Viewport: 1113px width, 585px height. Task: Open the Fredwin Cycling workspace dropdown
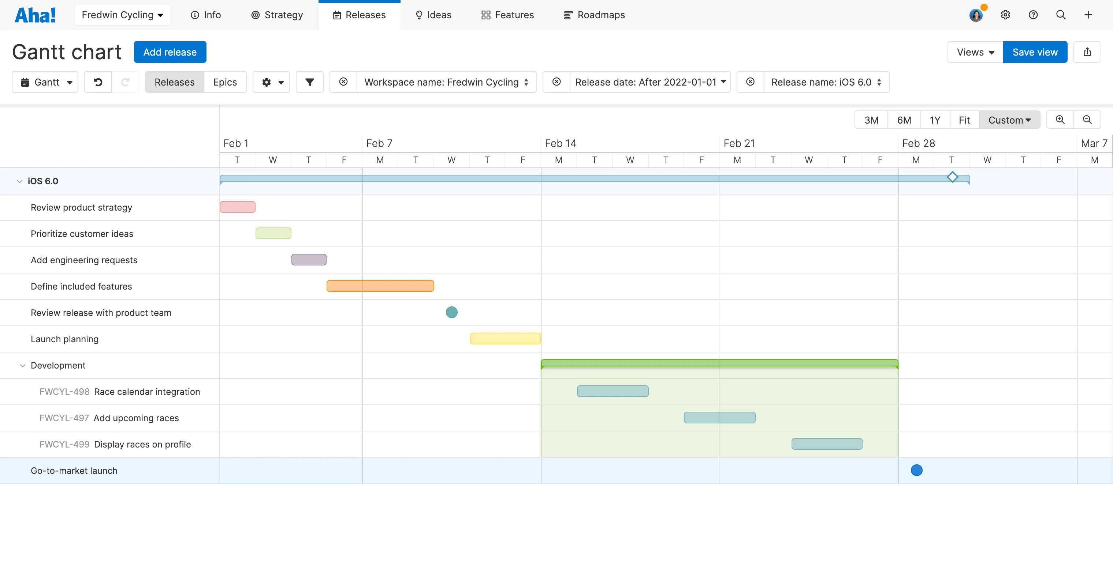pyautogui.click(x=122, y=15)
